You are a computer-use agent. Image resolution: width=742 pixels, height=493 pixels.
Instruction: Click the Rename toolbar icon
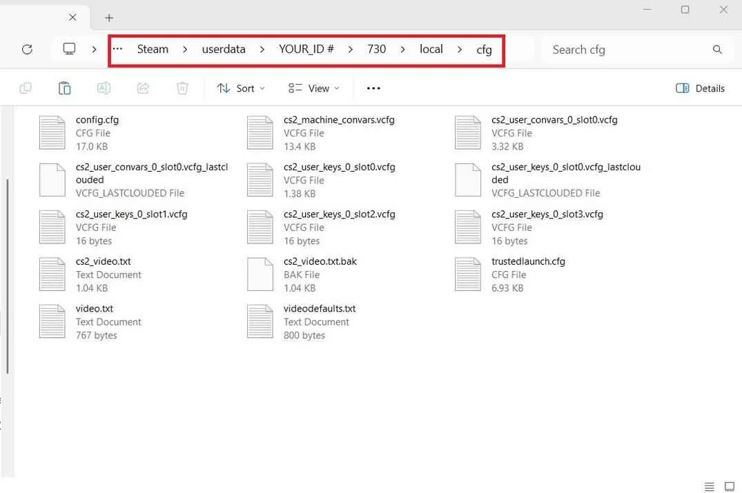[x=104, y=88]
